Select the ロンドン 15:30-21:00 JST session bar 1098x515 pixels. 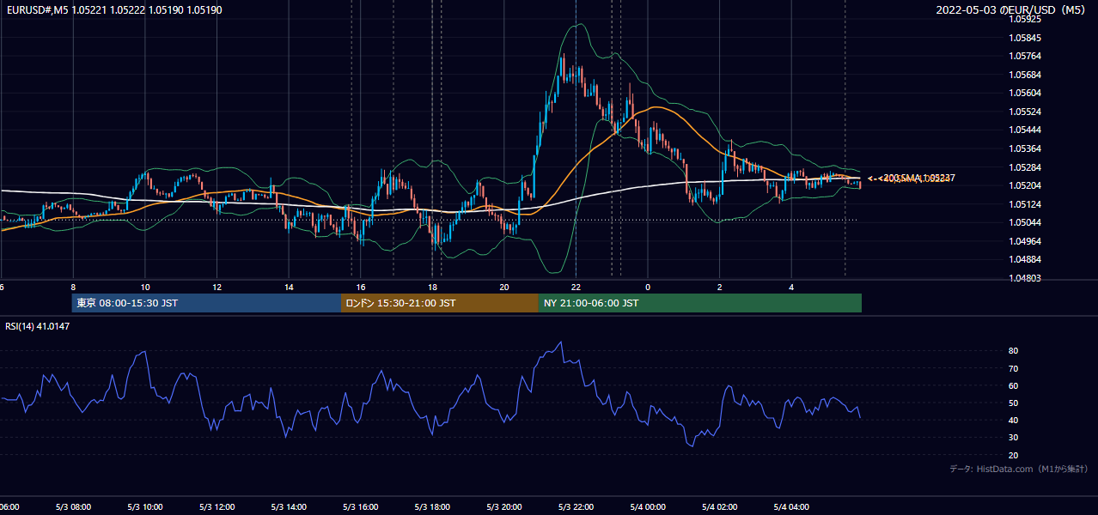tap(440, 303)
